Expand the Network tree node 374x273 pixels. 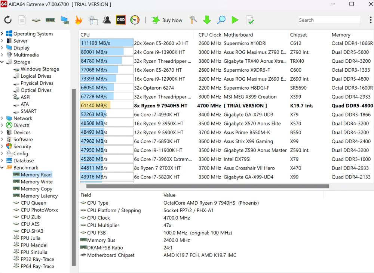2,118
